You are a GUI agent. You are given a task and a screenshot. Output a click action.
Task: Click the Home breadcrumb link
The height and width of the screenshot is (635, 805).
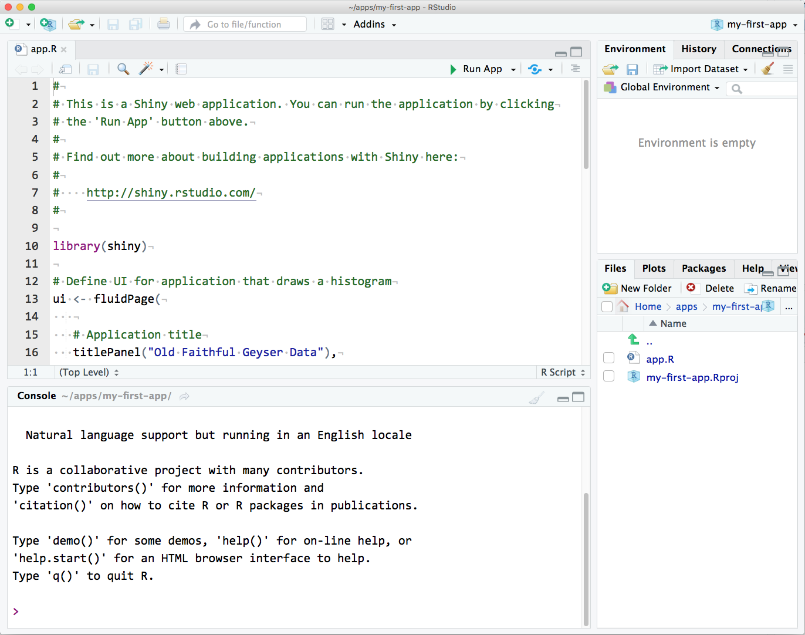pyautogui.click(x=648, y=306)
